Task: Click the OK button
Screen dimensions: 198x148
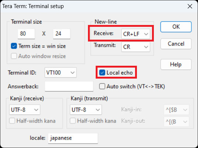Action: (x=176, y=27)
